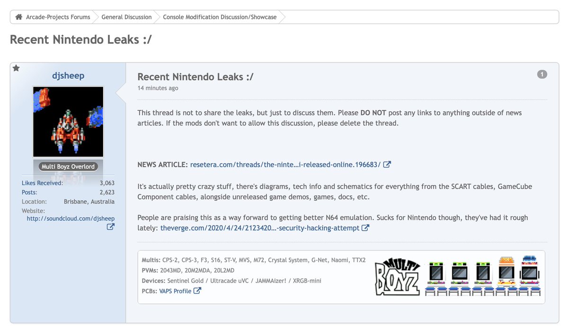Click the first green arcade cabinet sprite
The width and height of the screenshot is (568, 332).
[x=435, y=278]
